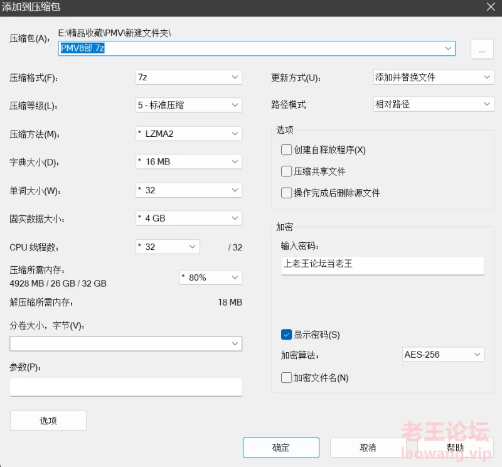Click the '18 MB' decompression memory value
Viewport: 502px width, 467px height.
230,303
